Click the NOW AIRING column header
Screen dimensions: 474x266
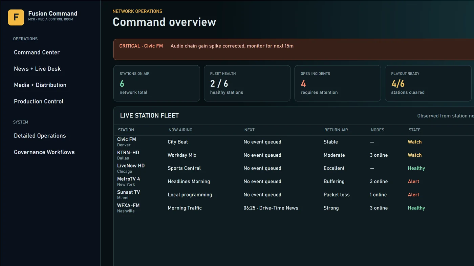[x=180, y=130]
